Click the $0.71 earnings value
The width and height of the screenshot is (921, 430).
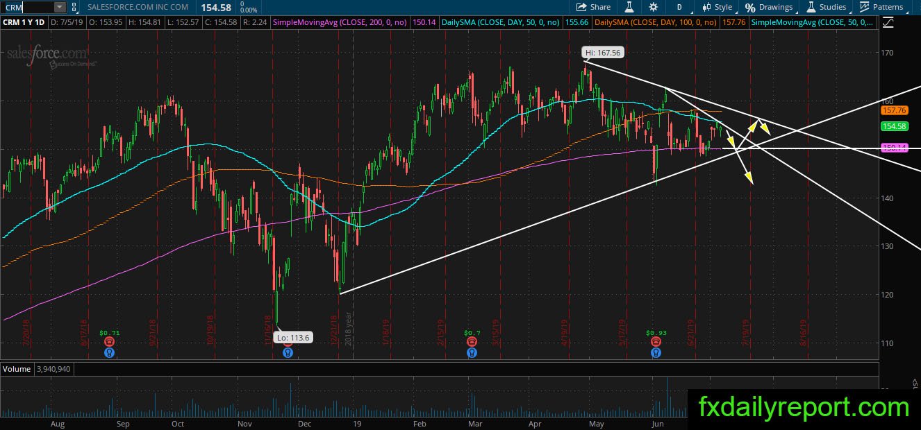coord(109,333)
